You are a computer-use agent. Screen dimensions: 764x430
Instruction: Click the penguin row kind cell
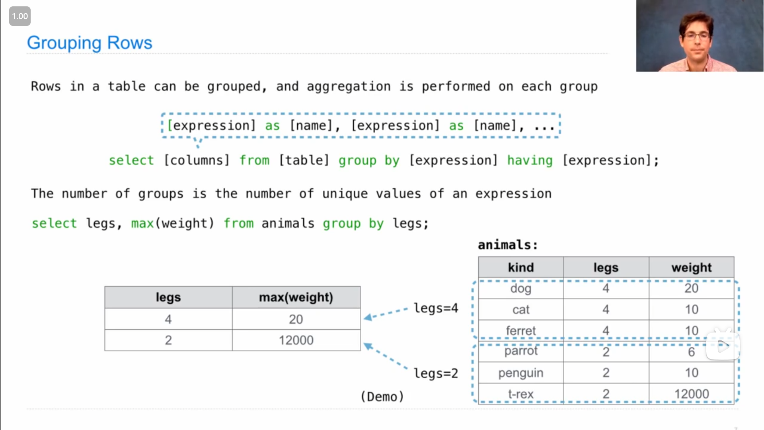tap(520, 373)
